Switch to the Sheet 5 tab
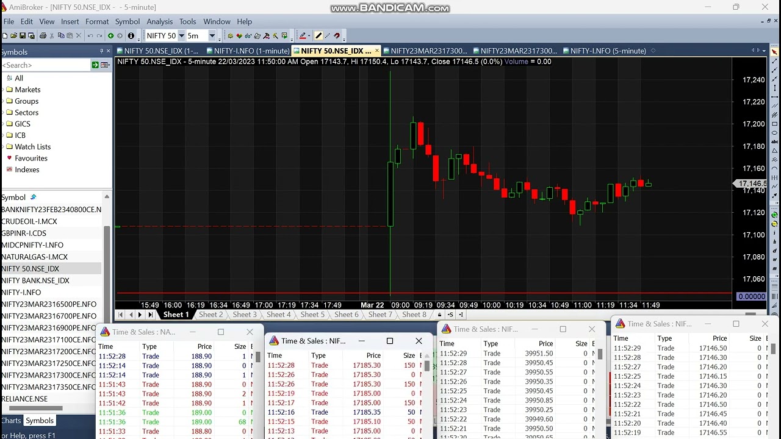The width and height of the screenshot is (781, 439). 312,315
